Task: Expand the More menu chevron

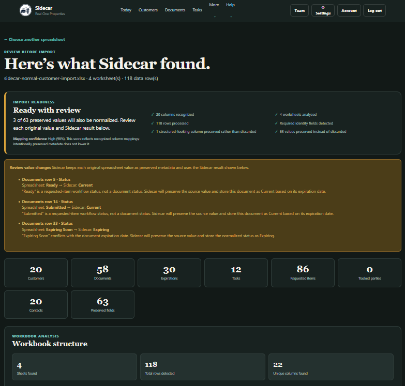Action: tap(214, 17)
